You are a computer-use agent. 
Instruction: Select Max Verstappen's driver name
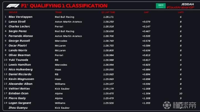tap(20, 17)
